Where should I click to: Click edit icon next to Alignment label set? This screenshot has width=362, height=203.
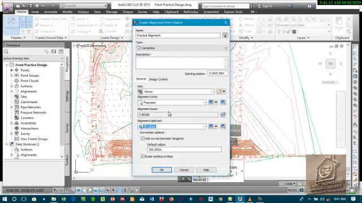(211, 126)
